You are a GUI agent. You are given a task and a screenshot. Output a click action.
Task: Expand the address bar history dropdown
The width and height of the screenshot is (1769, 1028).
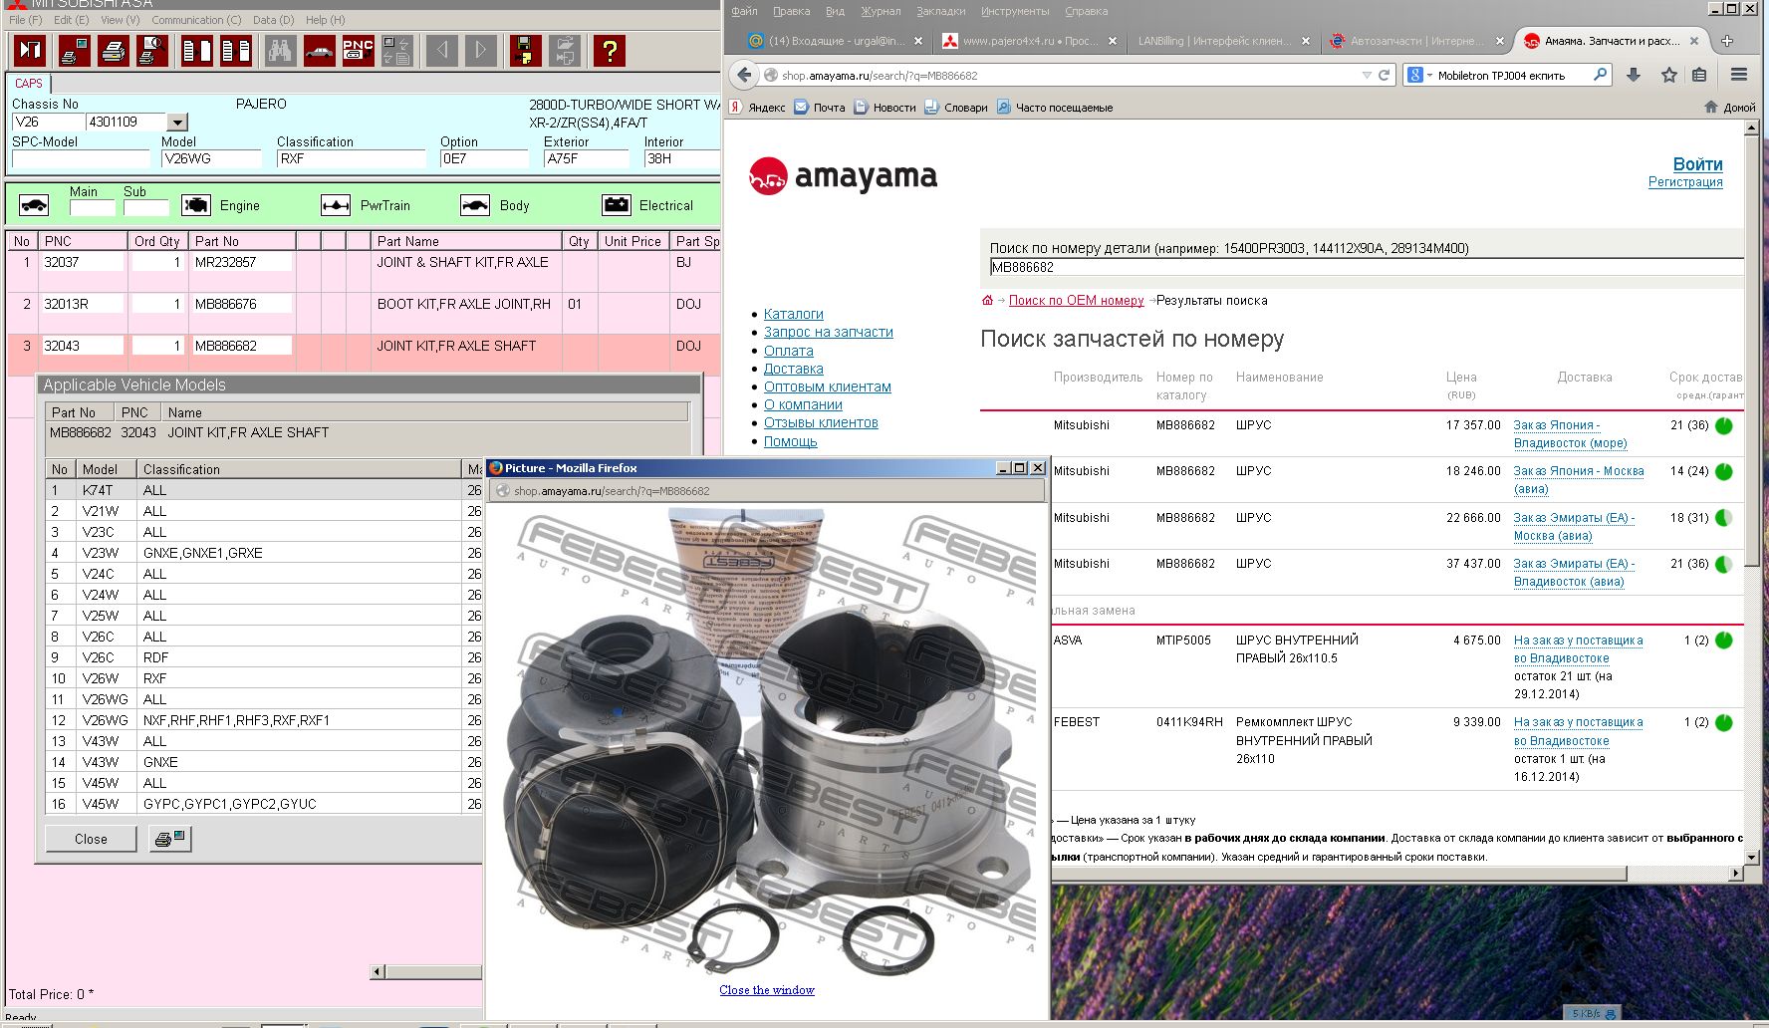1366,75
